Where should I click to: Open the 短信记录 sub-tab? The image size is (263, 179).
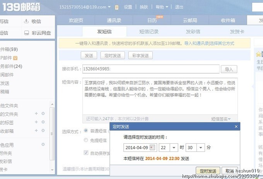point(149,31)
